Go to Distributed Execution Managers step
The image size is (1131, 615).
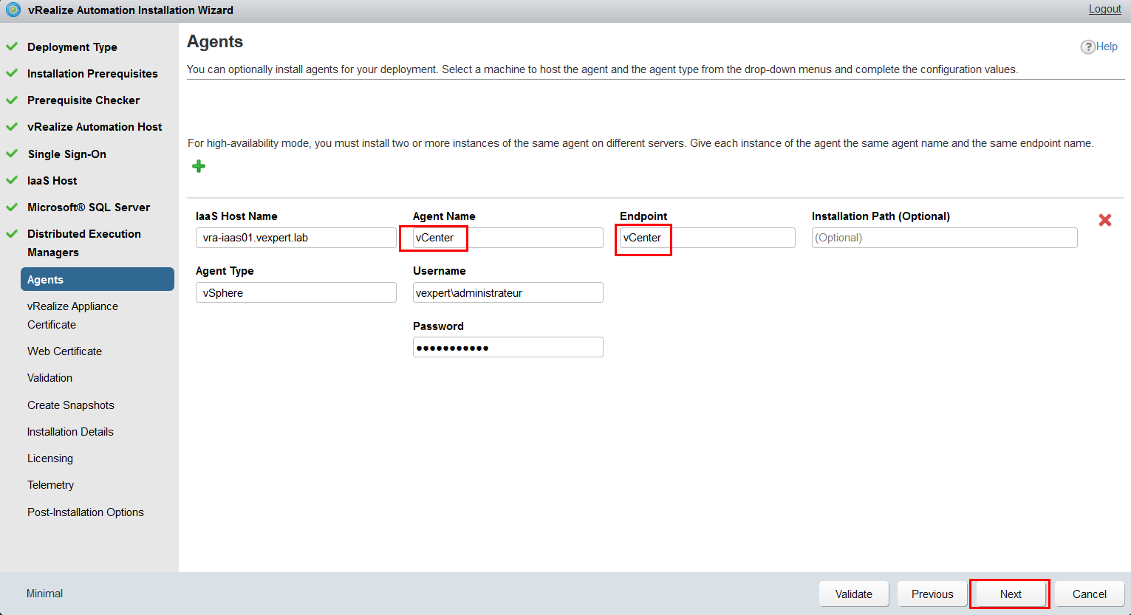[84, 243]
